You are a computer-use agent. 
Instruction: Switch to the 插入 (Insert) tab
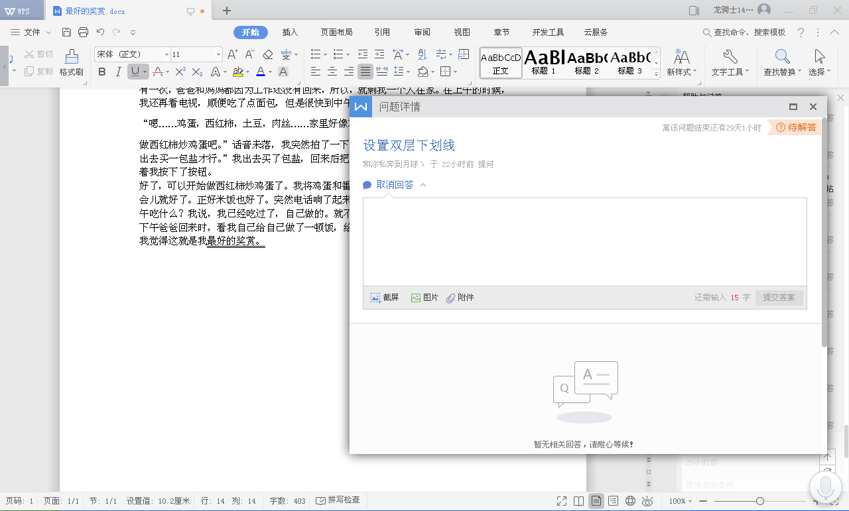point(290,32)
